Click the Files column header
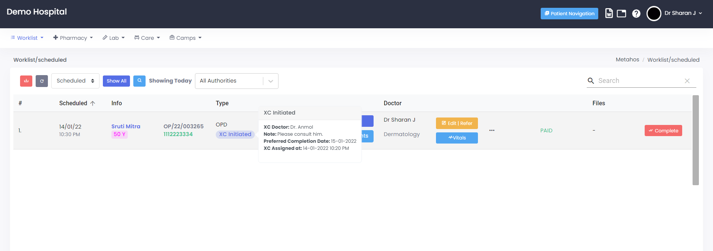713x251 pixels. pyautogui.click(x=599, y=103)
